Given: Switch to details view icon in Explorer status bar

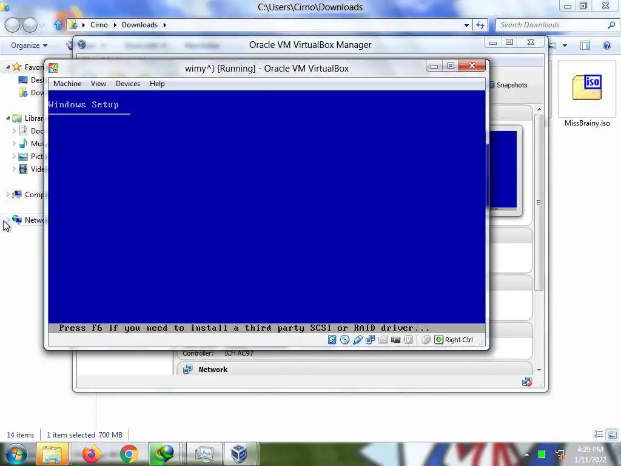Looking at the screenshot, I should (598, 434).
